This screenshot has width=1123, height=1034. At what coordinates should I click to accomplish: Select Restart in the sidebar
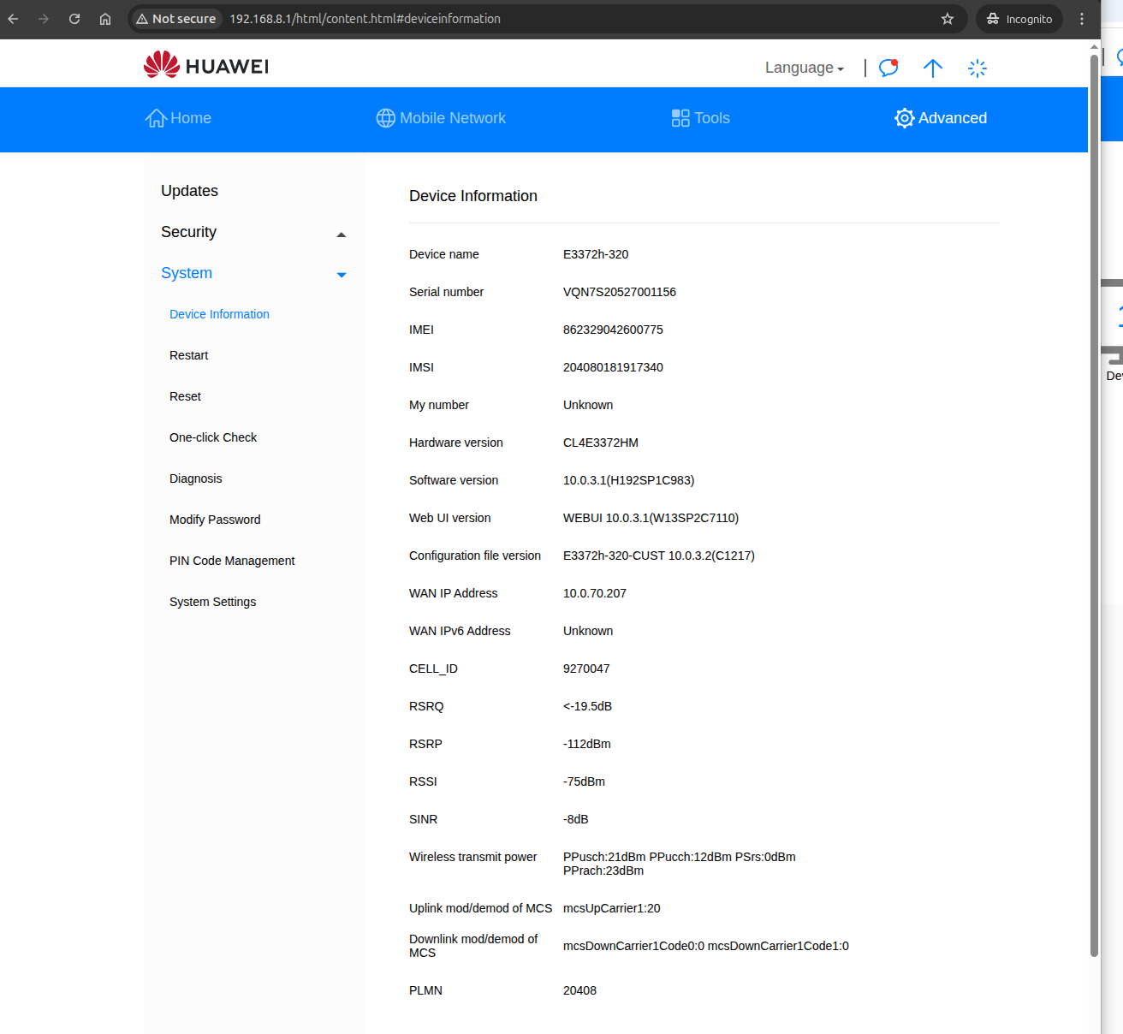(188, 355)
